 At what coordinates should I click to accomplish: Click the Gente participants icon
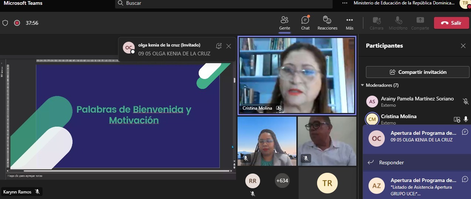point(284,23)
